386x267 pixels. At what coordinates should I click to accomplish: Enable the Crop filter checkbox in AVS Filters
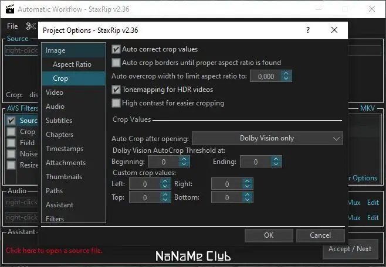click(x=11, y=132)
